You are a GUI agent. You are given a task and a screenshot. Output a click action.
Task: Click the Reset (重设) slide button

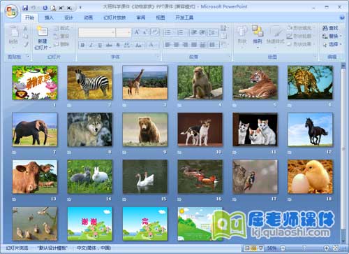point(61,36)
